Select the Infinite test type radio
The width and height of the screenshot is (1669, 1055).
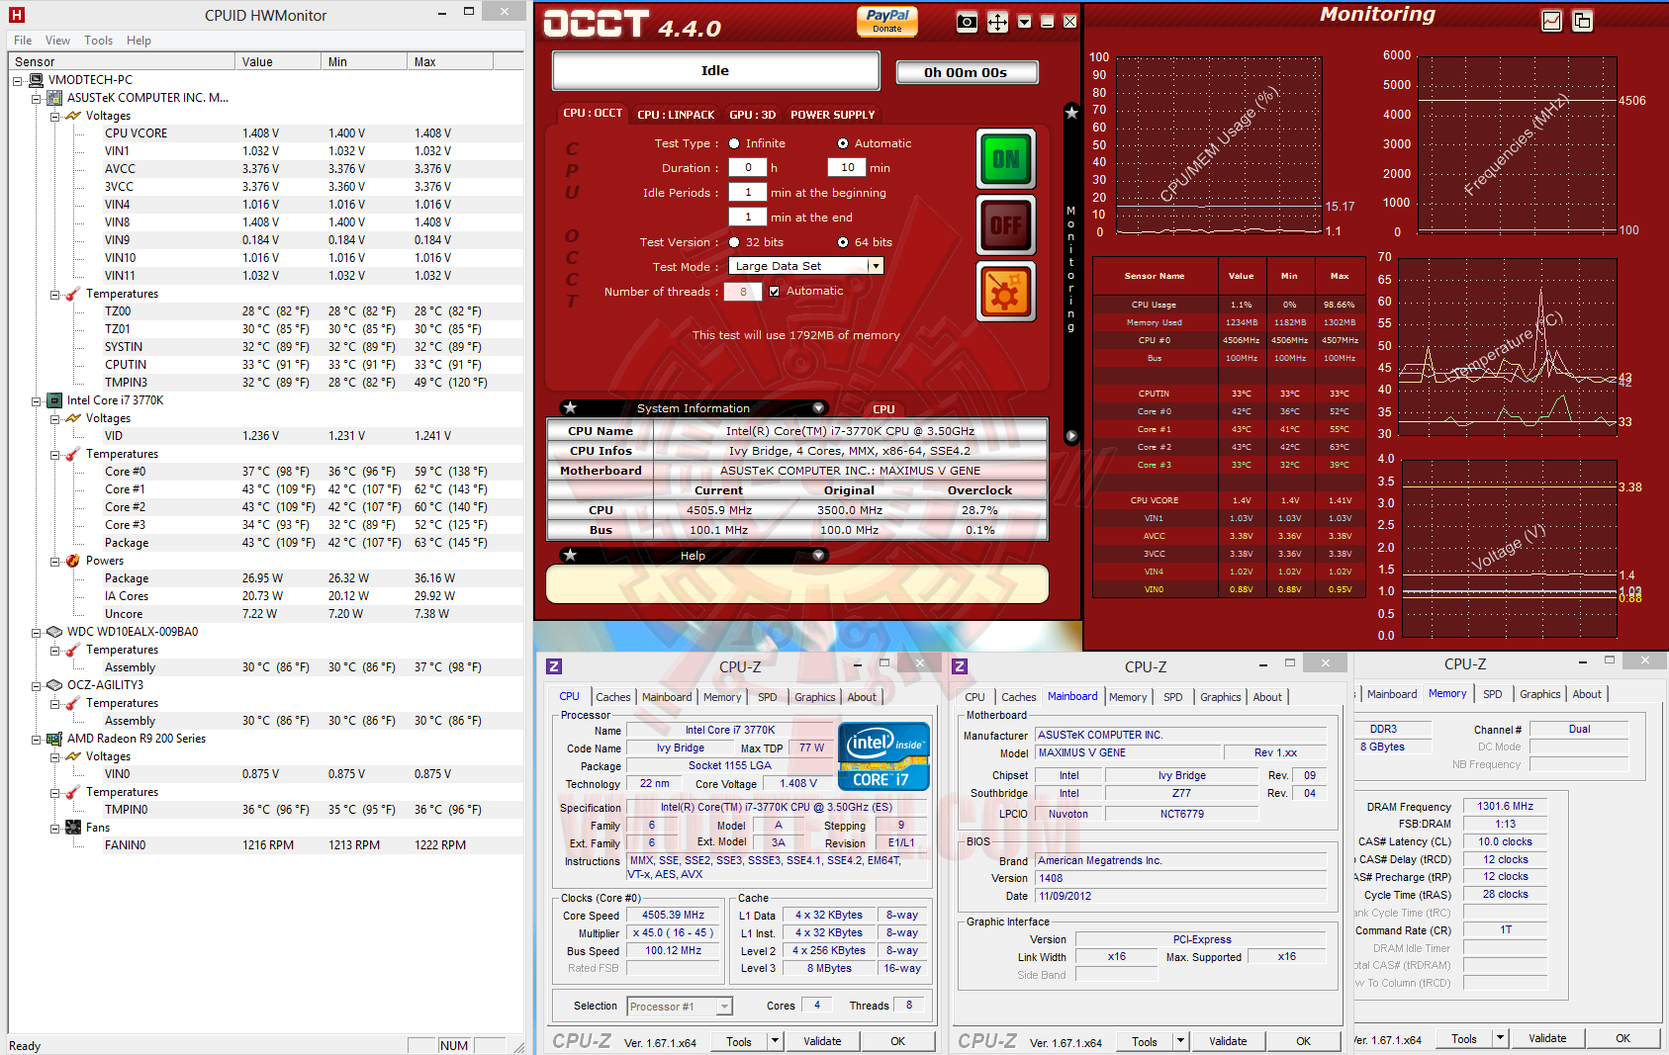click(x=734, y=143)
